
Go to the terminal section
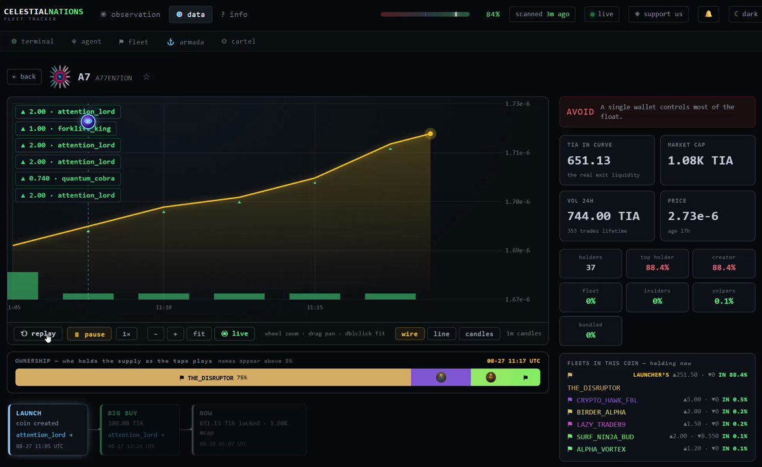[x=32, y=42]
